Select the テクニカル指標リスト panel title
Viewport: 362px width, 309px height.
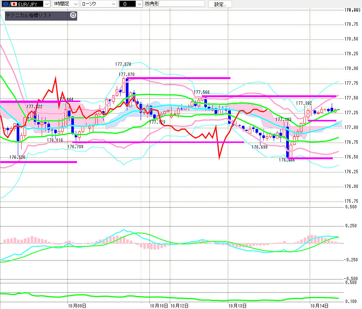[x=29, y=16]
